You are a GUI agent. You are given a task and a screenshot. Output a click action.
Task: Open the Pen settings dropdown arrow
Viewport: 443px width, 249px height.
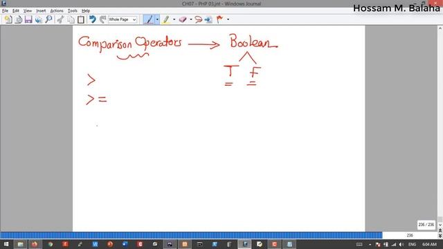[x=157, y=19]
